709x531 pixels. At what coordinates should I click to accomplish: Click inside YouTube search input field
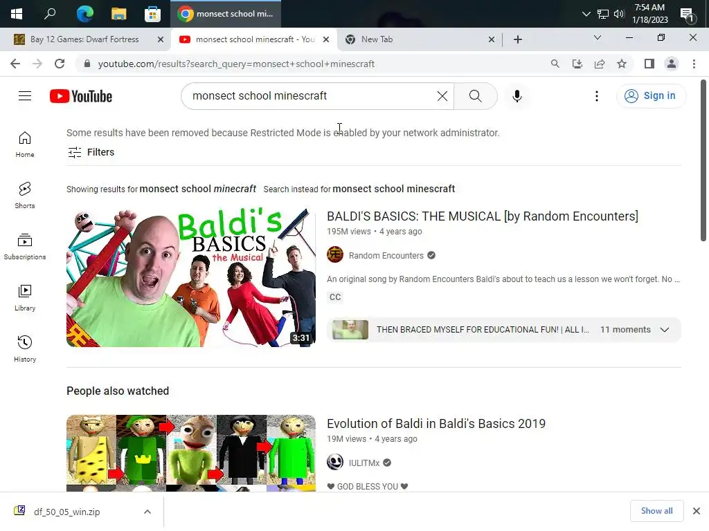click(312, 95)
